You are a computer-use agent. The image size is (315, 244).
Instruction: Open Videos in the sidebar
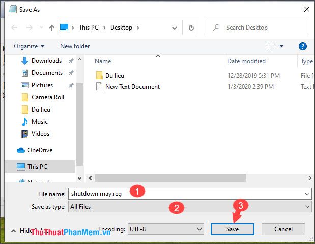point(40,134)
